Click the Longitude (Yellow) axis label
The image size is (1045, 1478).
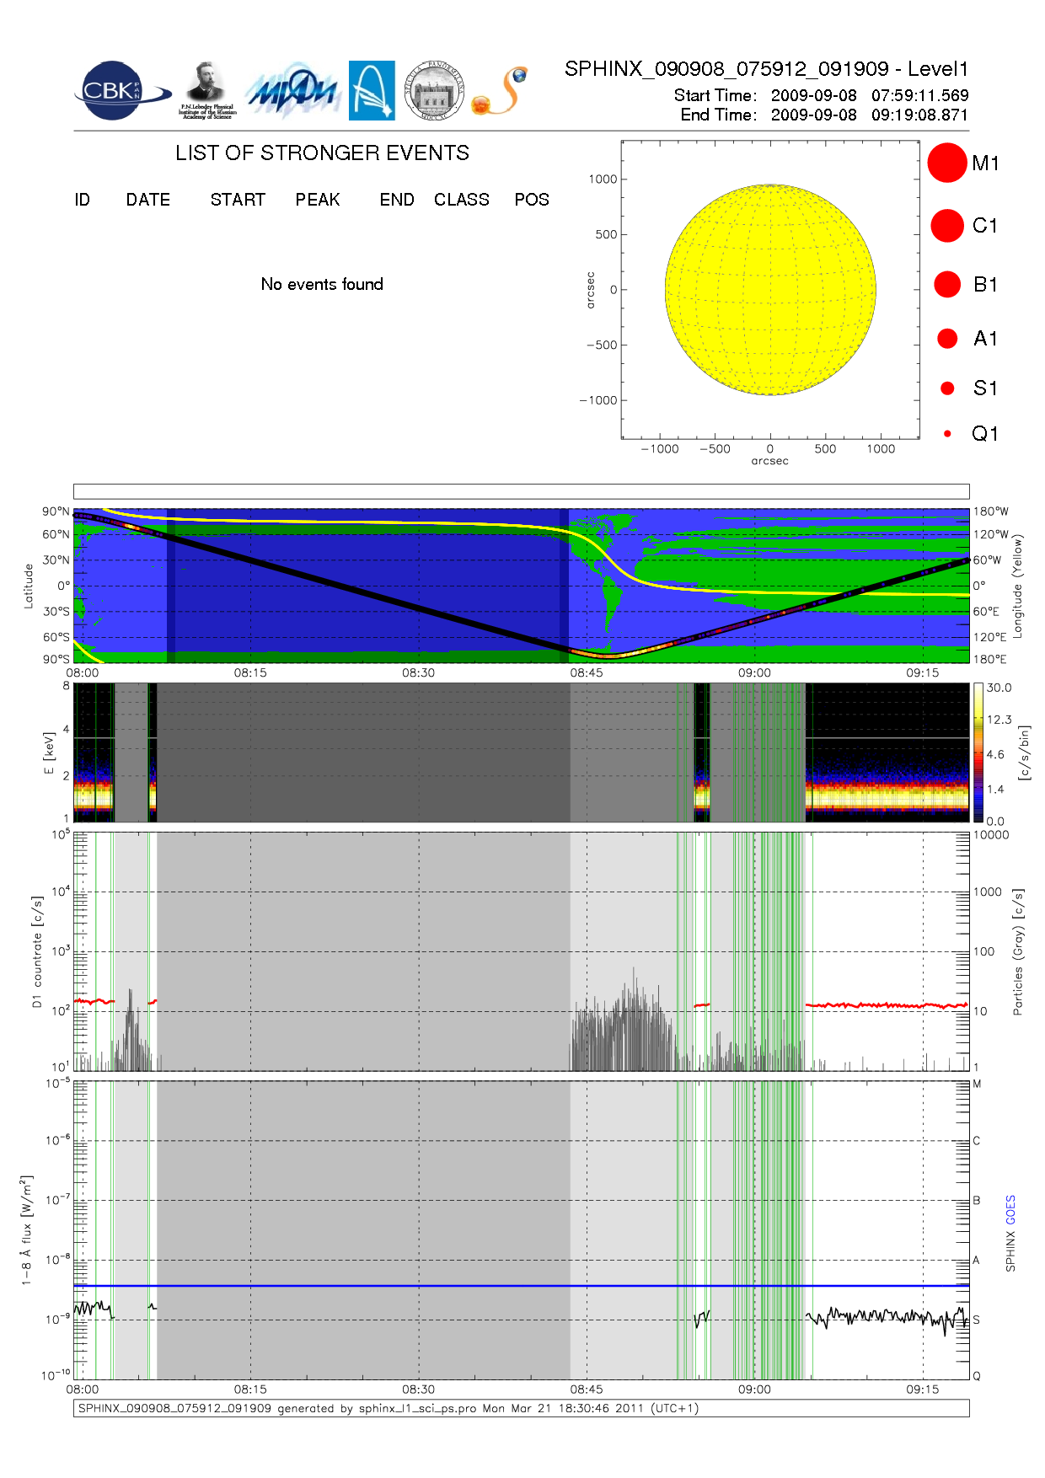click(x=1017, y=585)
